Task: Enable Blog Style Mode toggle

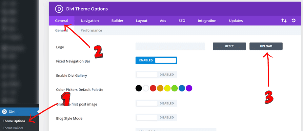Action: (x=156, y=117)
